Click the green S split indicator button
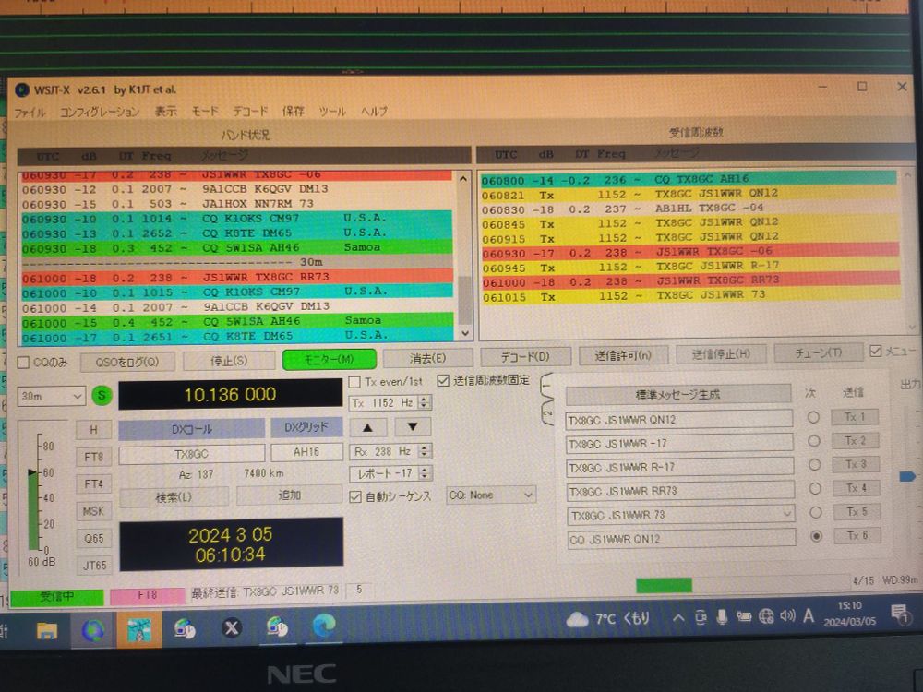This screenshot has height=692, width=923. tap(102, 396)
